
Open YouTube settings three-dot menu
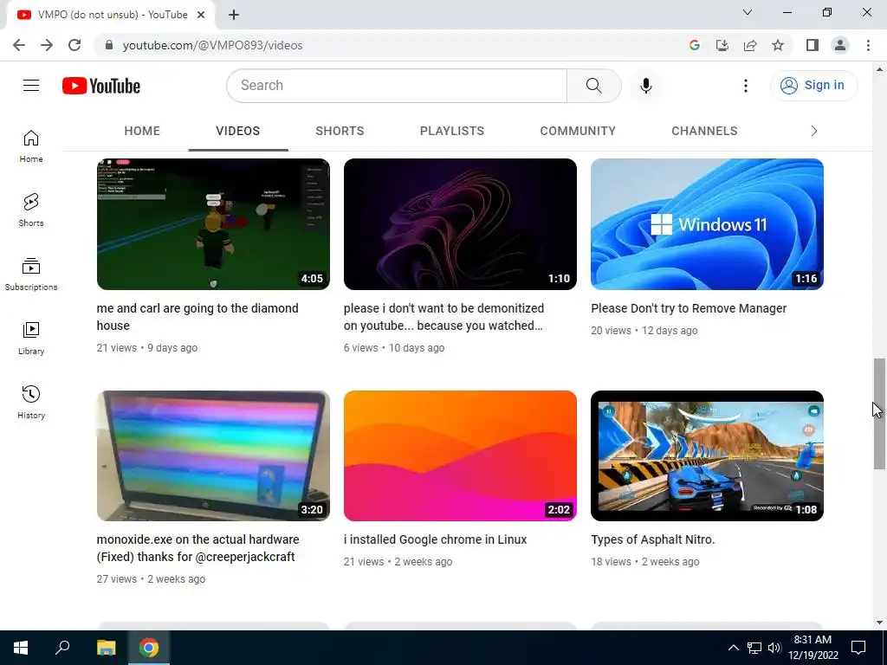[x=746, y=86]
